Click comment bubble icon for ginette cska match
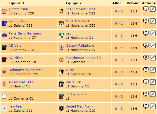This screenshot has height=114, width=157. 146,9
